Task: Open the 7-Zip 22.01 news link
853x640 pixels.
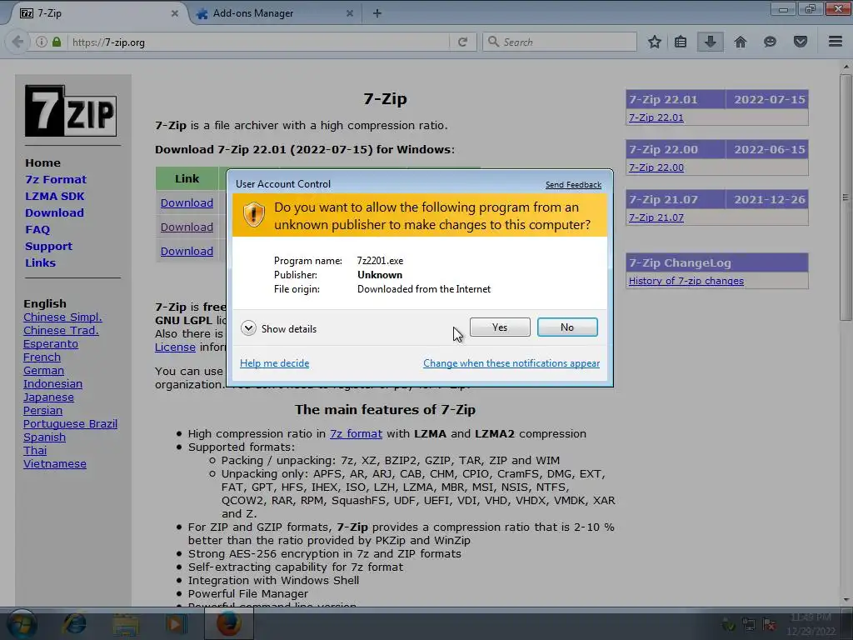Action: click(656, 117)
